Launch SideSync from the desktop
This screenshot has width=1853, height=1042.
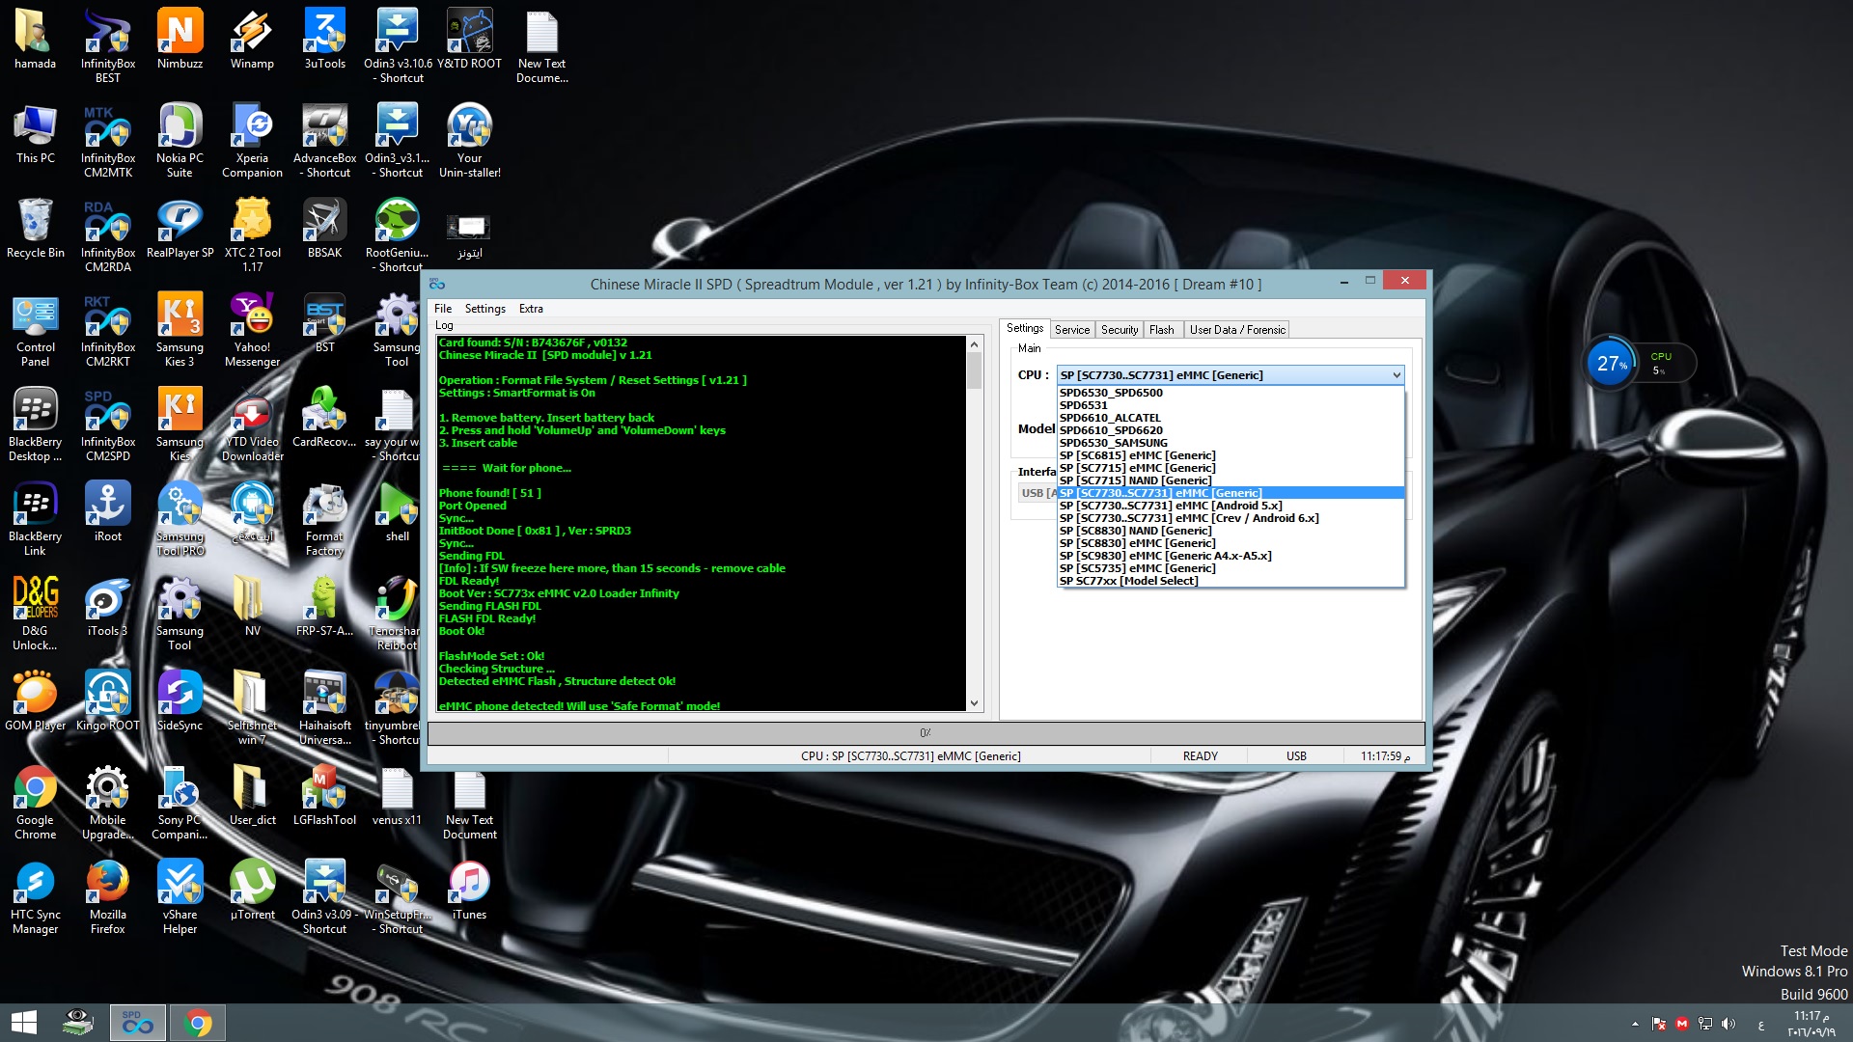pyautogui.click(x=180, y=700)
